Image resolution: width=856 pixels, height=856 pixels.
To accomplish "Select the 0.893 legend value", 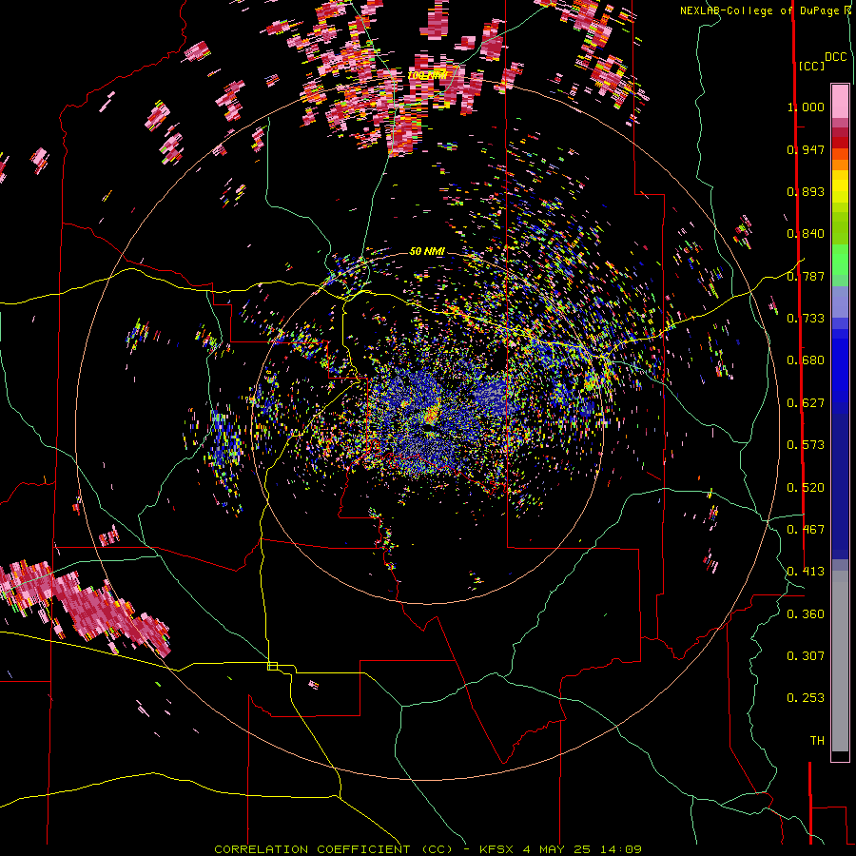I will 806,191.
